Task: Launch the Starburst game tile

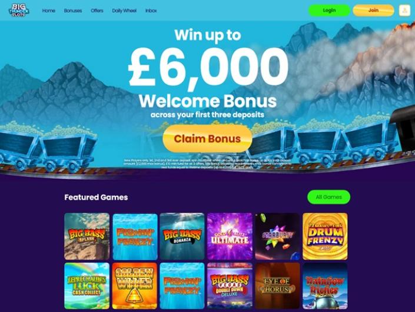Action: (x=277, y=236)
